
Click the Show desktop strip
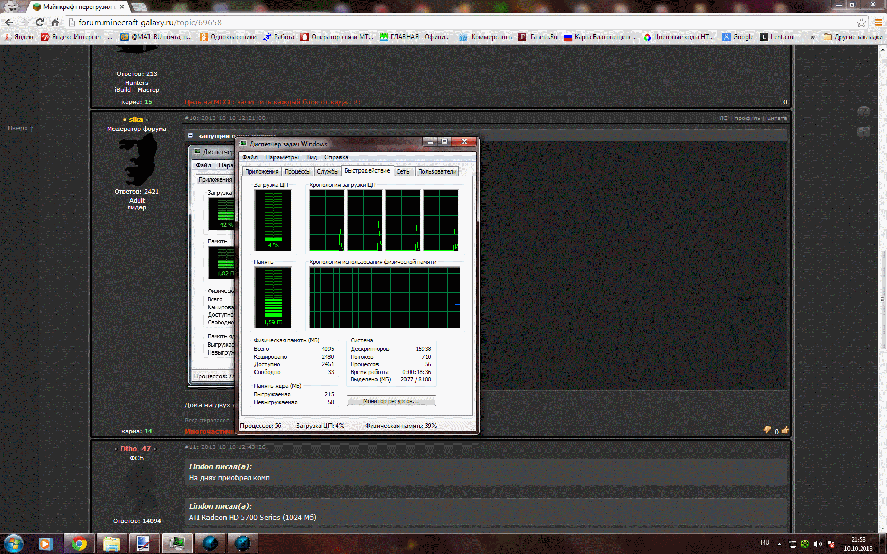[883, 543]
